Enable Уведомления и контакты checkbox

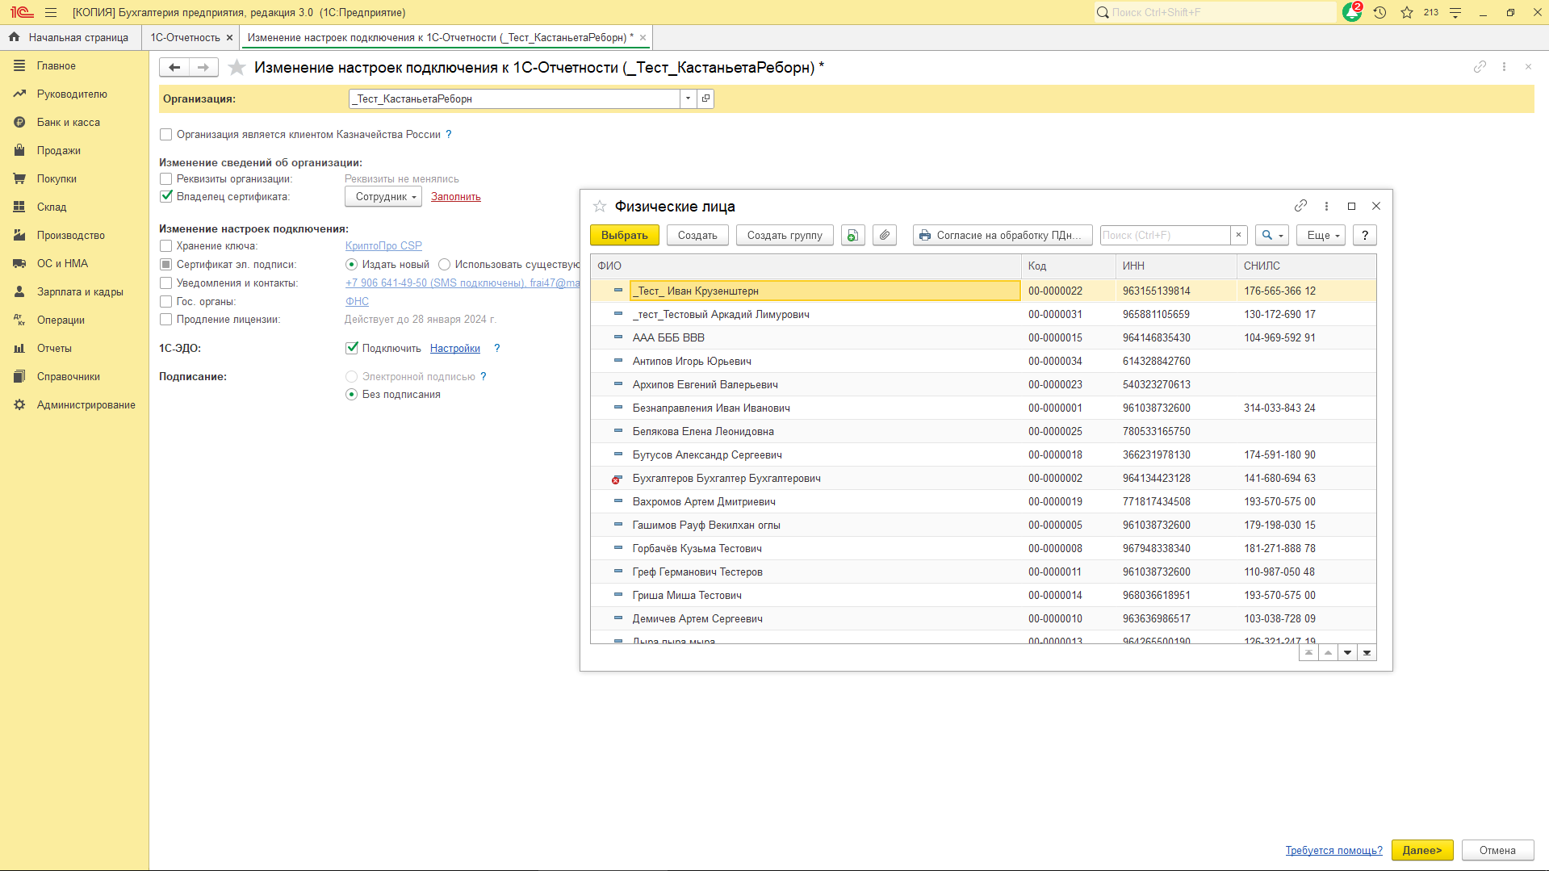tap(166, 283)
